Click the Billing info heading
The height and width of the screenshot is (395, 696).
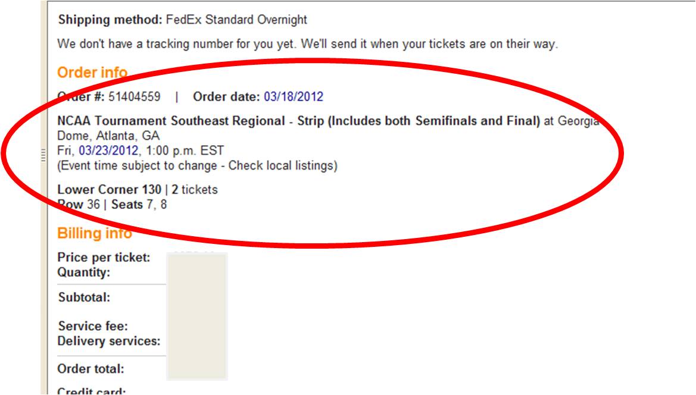(95, 233)
